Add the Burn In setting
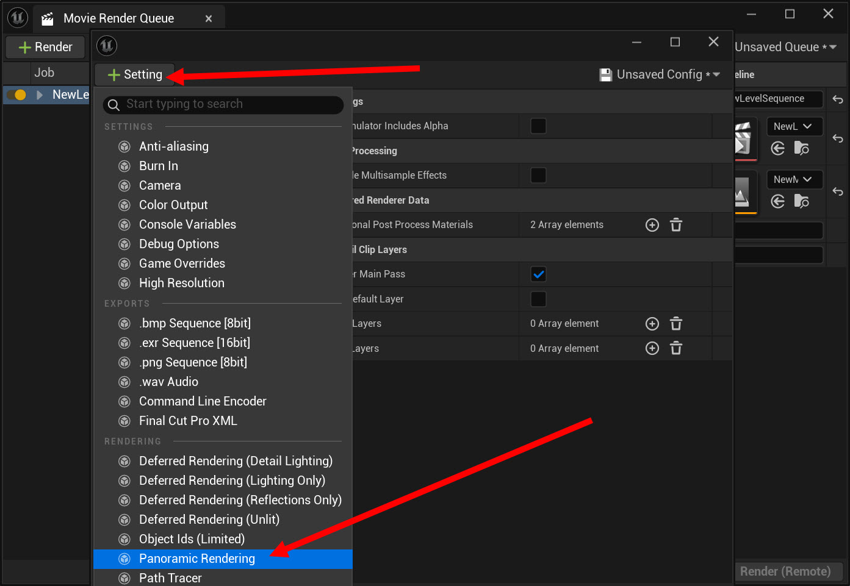 tap(223, 166)
